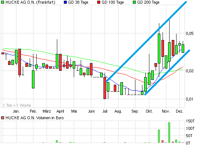Click the 100T volume axis label
The height and width of the screenshot is (146, 200).
190,128
